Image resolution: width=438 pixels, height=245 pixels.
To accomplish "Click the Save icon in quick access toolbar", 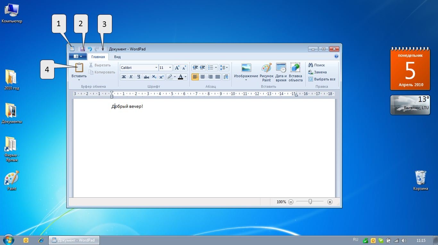I will tap(83, 49).
